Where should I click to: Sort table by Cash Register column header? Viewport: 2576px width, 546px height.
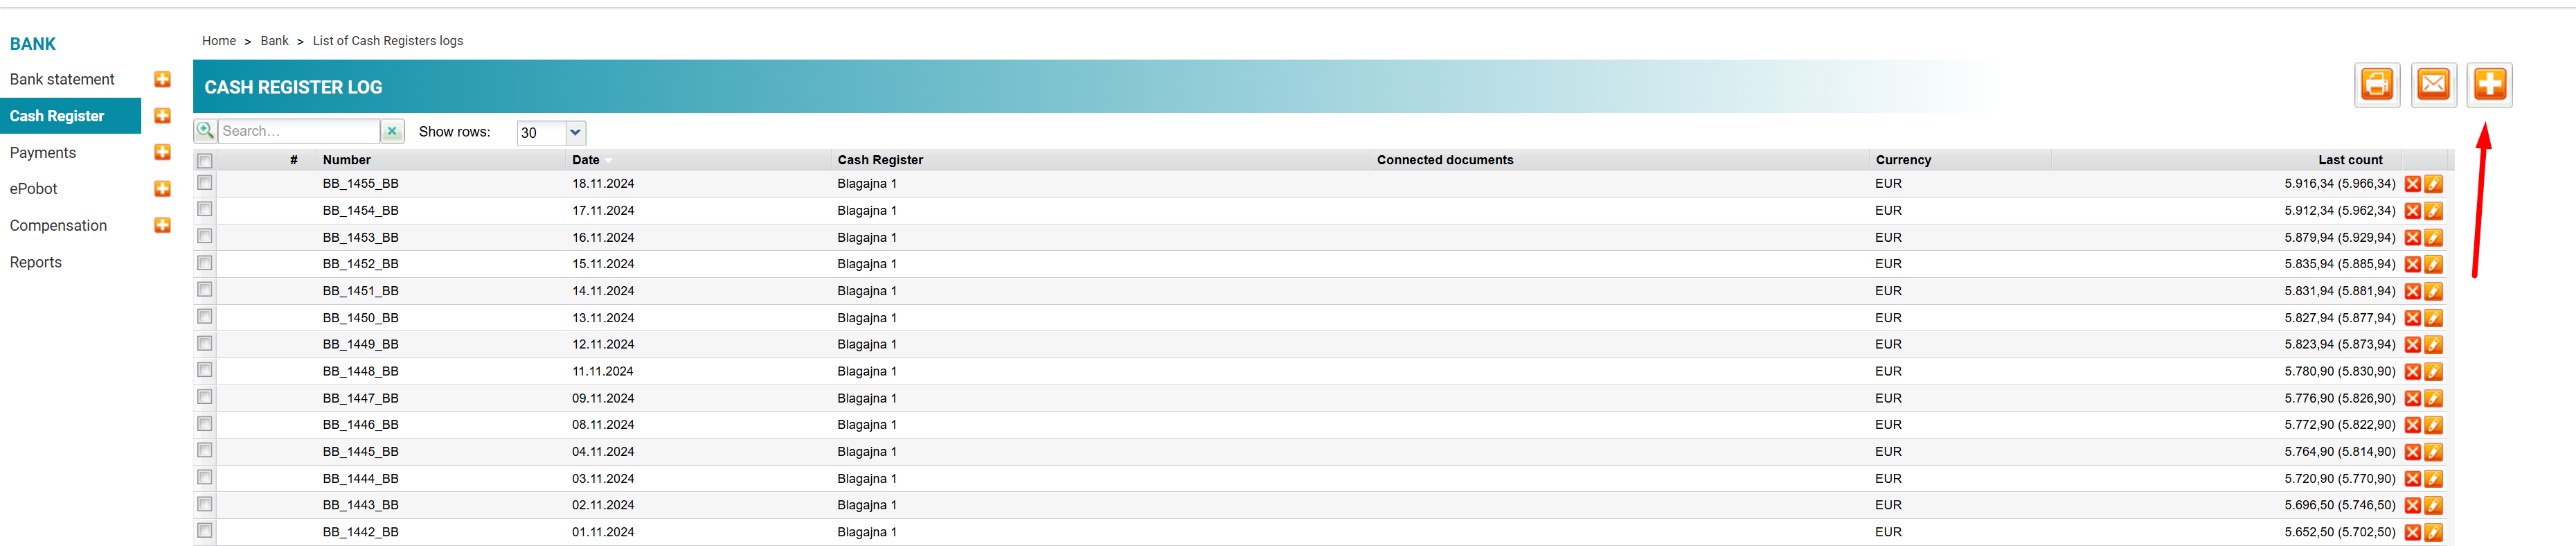(880, 160)
